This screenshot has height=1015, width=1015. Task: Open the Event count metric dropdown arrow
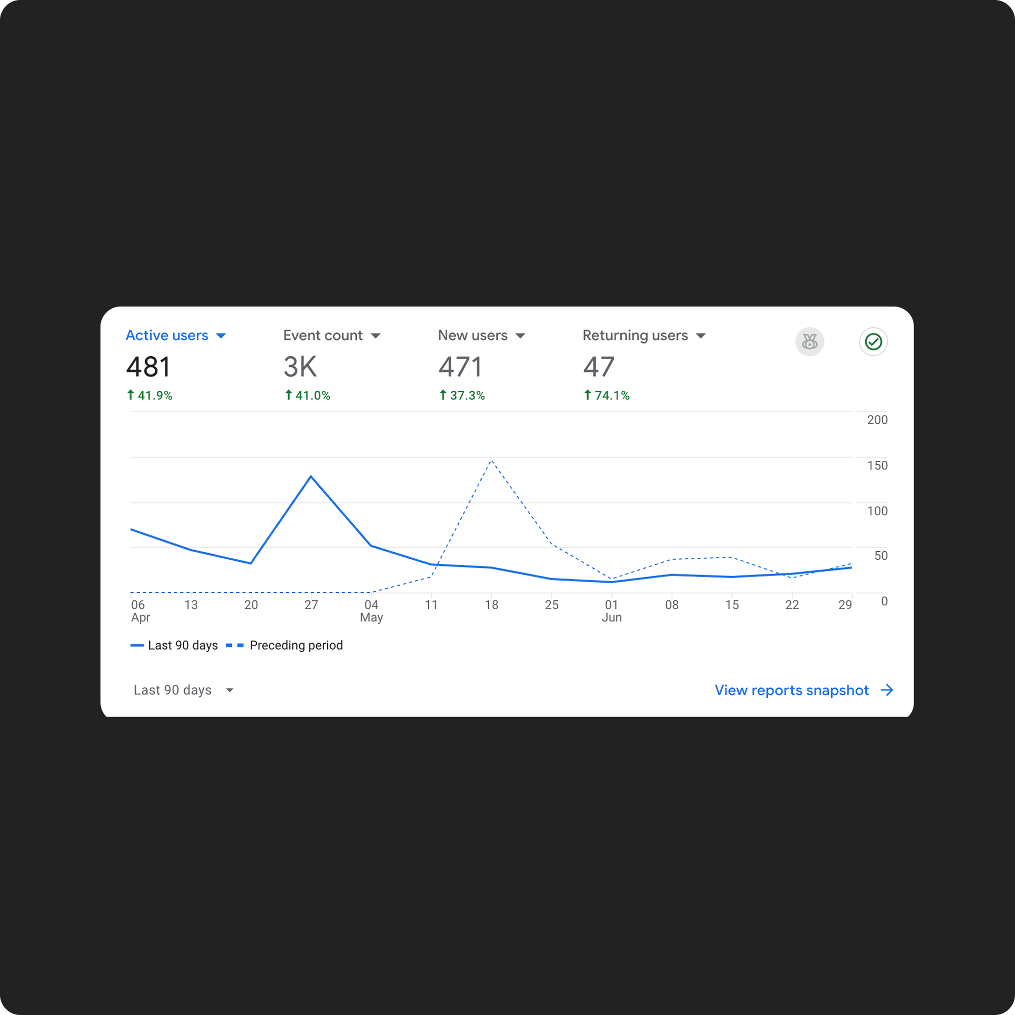coord(376,335)
